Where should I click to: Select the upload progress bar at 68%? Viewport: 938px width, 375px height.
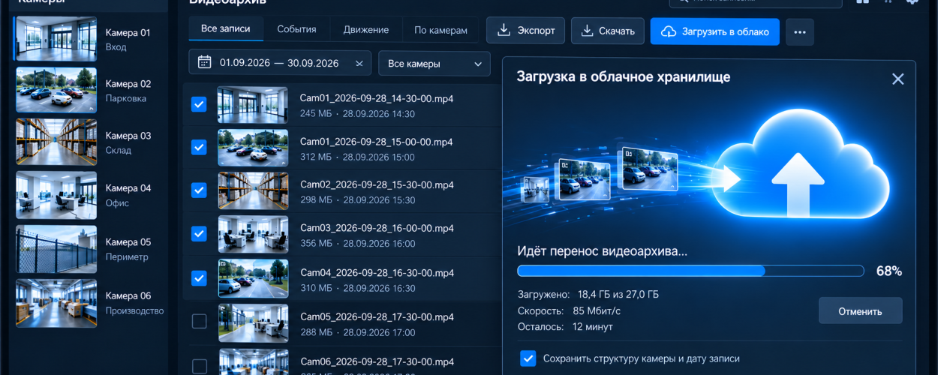690,271
